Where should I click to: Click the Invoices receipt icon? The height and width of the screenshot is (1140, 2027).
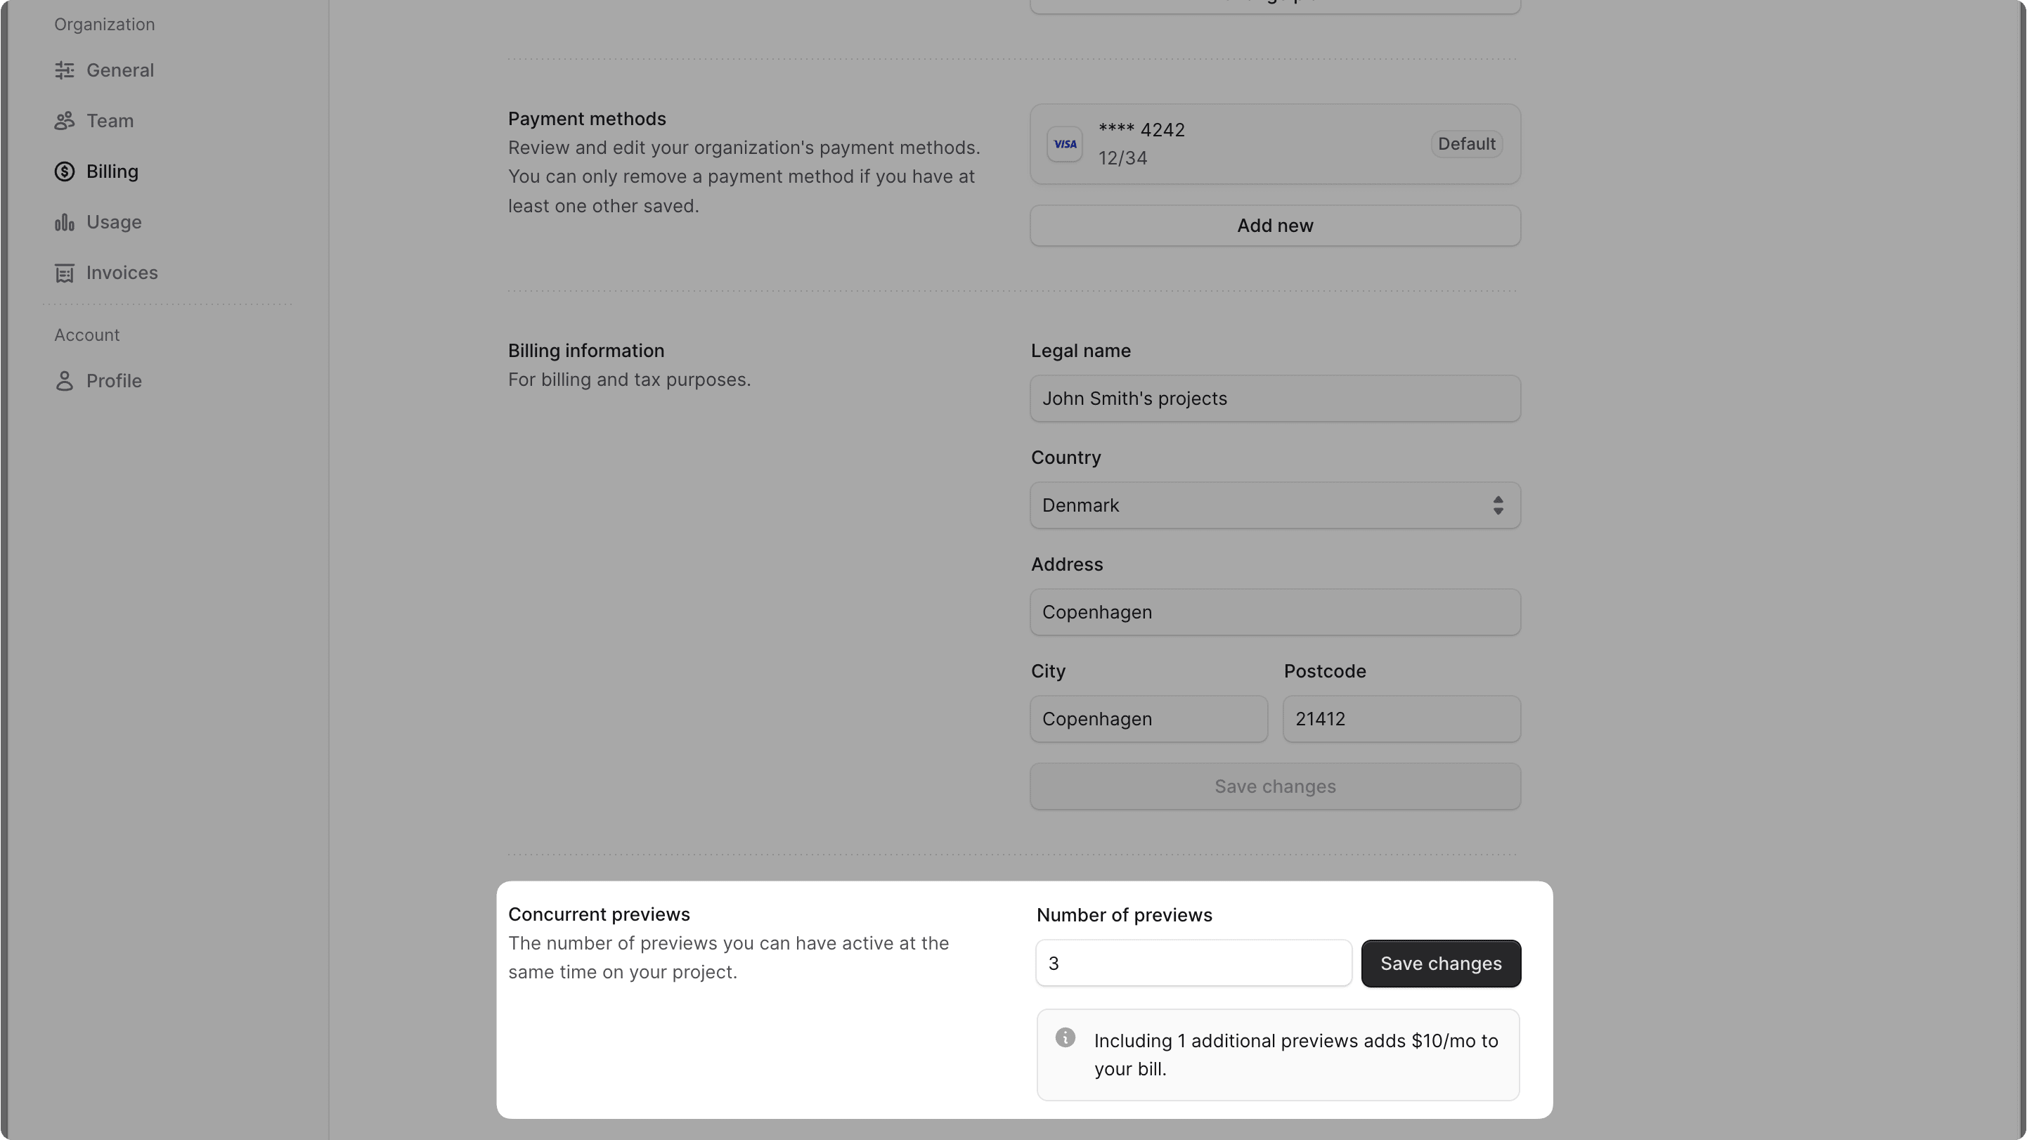[65, 273]
